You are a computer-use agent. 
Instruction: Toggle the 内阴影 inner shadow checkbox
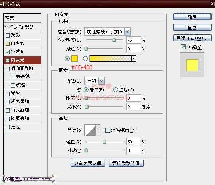(x=8, y=44)
